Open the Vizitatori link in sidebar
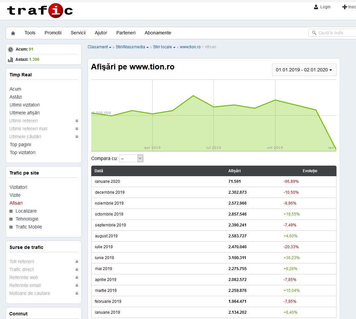Image resolution: width=356 pixels, height=319 pixels. tap(18, 187)
